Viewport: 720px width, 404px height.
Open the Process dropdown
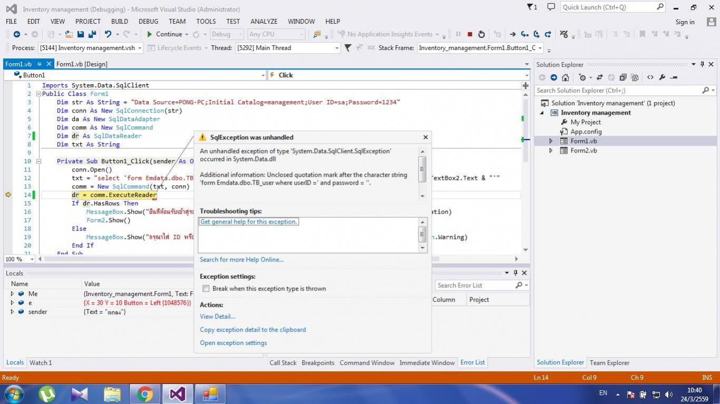point(90,48)
